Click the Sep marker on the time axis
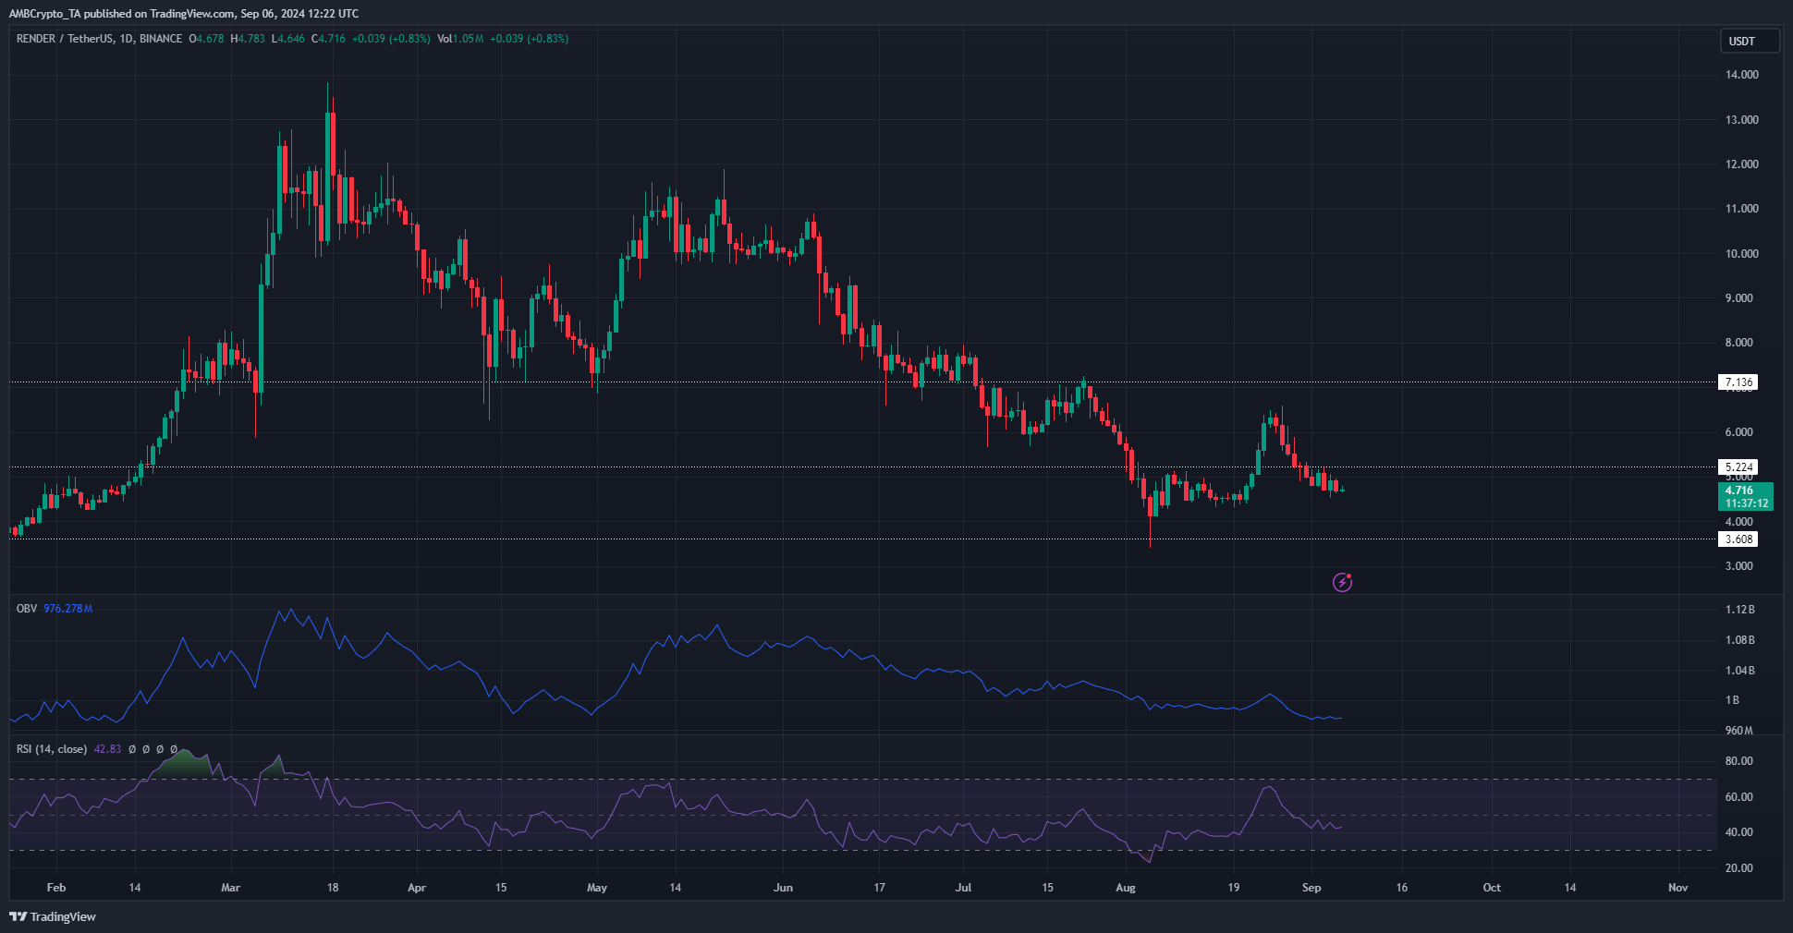Image resolution: width=1793 pixels, height=933 pixels. [1311, 888]
